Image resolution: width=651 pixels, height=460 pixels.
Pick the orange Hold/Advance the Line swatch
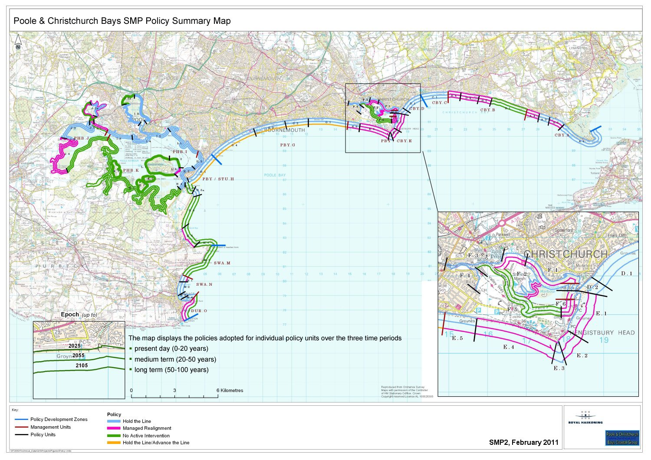(x=114, y=443)
